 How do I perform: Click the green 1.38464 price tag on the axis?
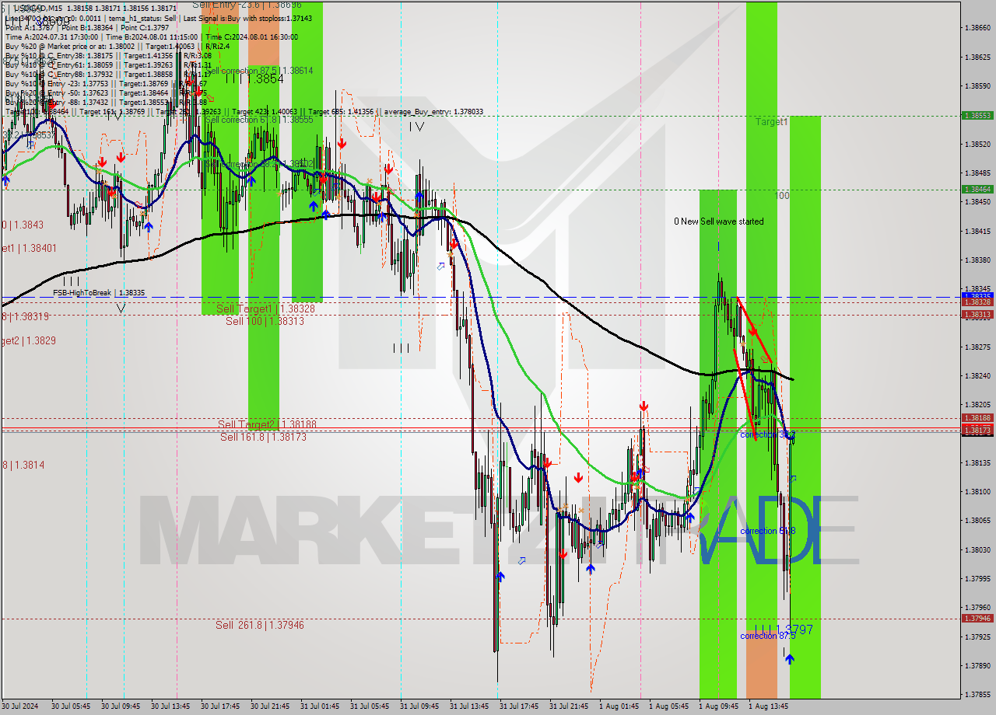pyautogui.click(x=977, y=189)
